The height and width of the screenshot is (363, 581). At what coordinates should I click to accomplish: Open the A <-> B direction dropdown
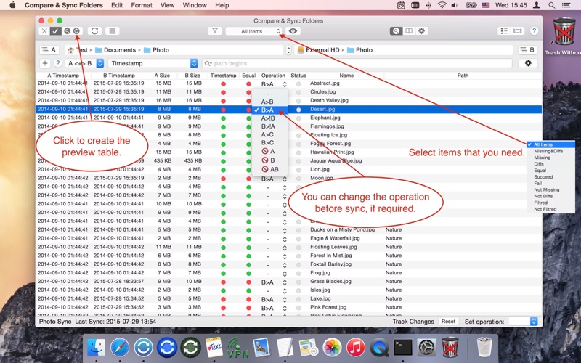point(84,63)
